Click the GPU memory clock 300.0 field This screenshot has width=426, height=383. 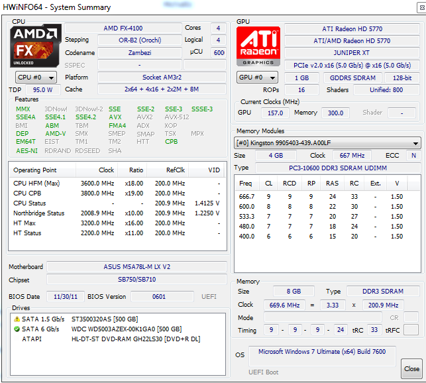(x=335, y=113)
